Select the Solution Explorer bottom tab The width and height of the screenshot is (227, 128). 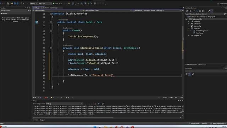(x=191, y=65)
